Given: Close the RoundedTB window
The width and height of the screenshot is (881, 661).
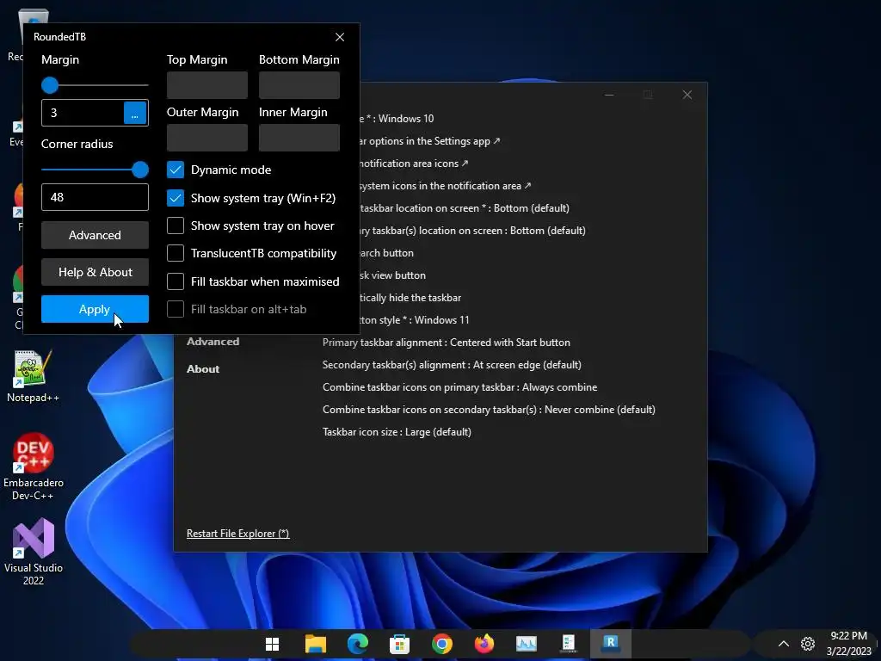Looking at the screenshot, I should [340, 37].
